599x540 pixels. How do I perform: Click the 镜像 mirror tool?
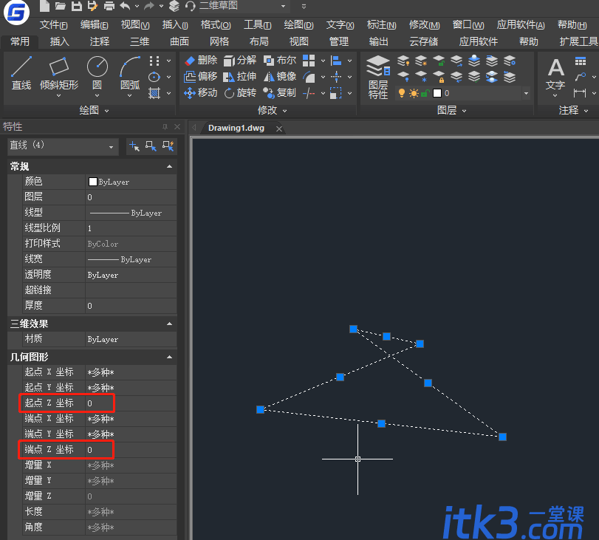point(280,77)
